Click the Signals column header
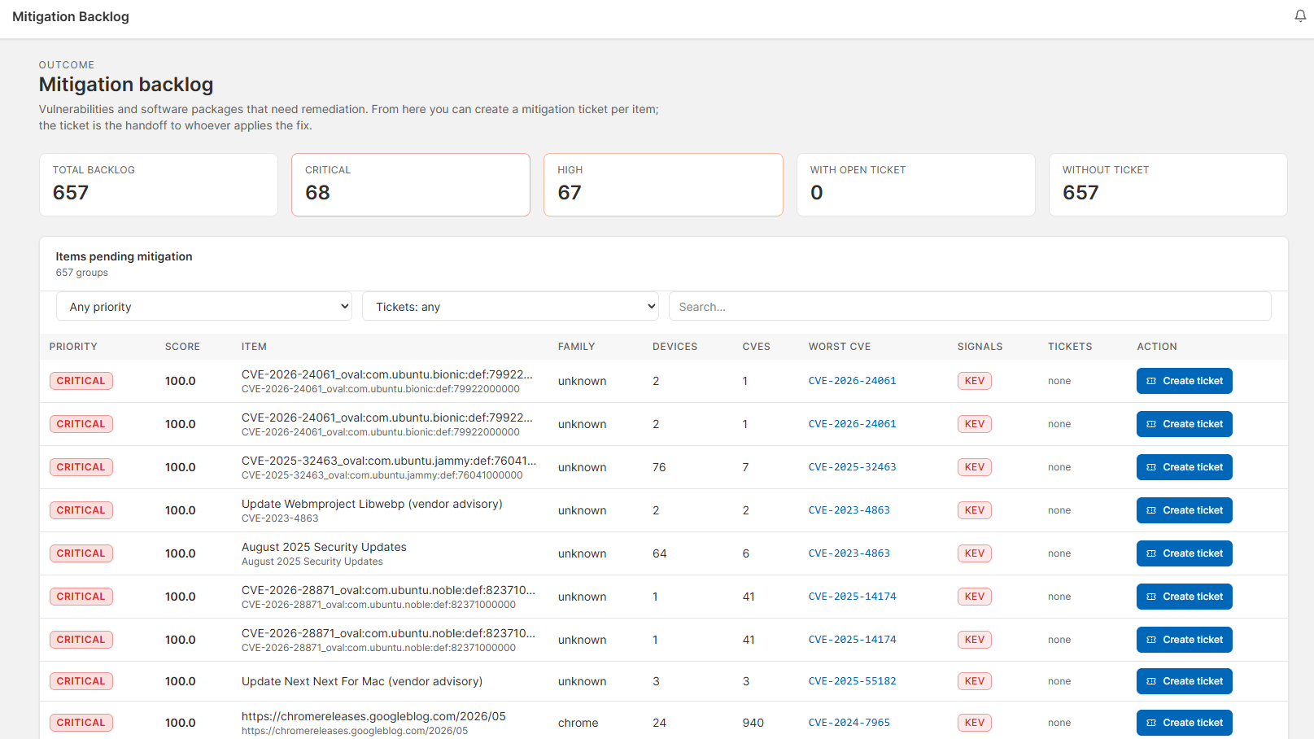The width and height of the screenshot is (1314, 739). (980, 347)
